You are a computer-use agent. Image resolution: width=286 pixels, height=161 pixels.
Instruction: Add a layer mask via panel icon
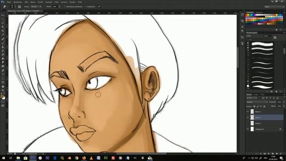point(265,154)
